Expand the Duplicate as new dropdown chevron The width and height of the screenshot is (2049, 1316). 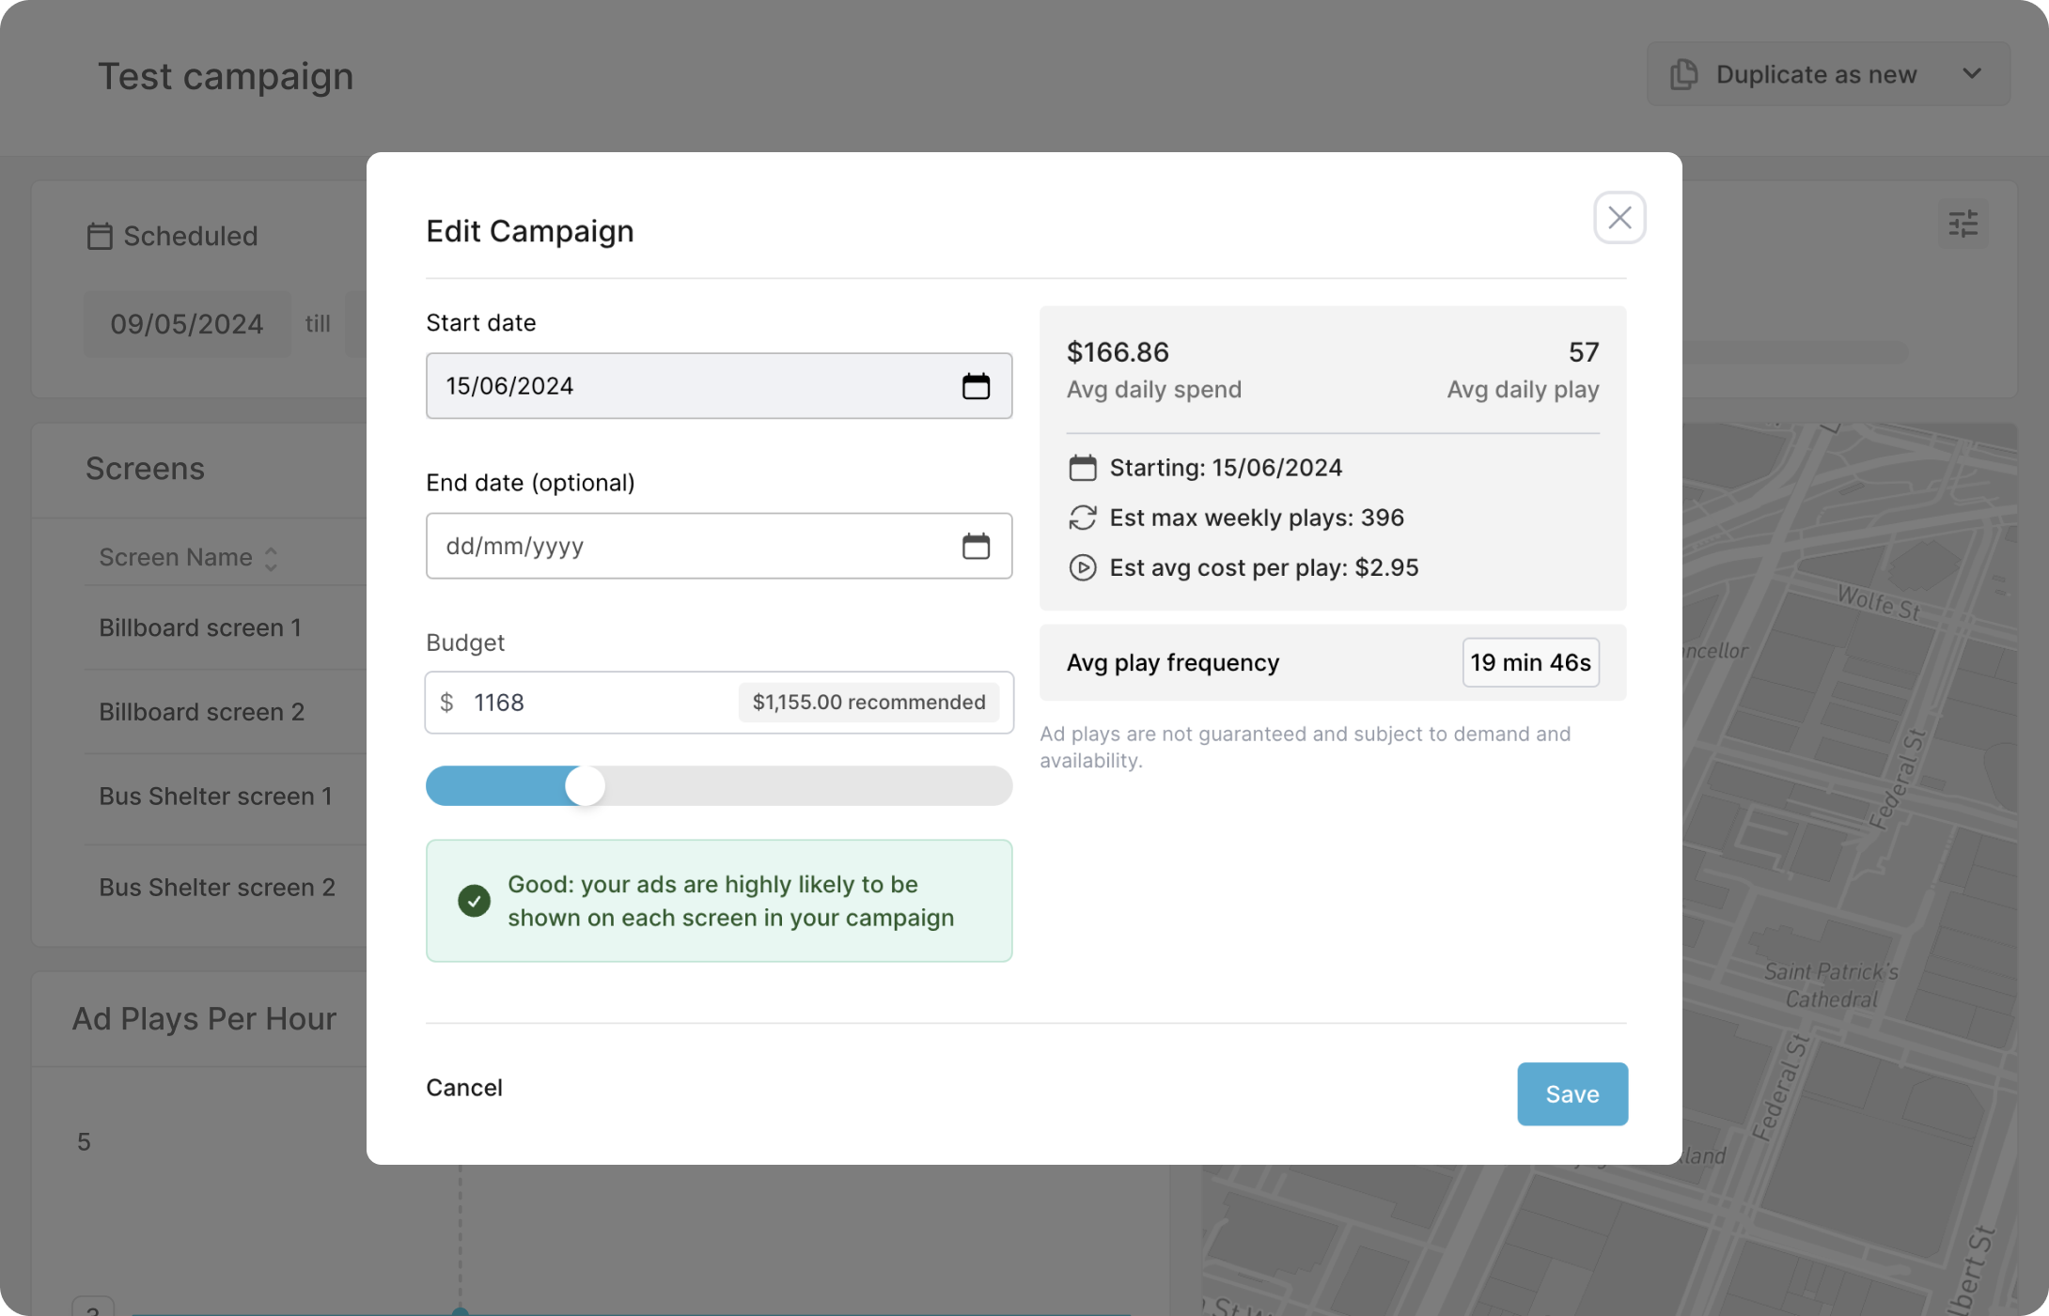tap(1972, 74)
